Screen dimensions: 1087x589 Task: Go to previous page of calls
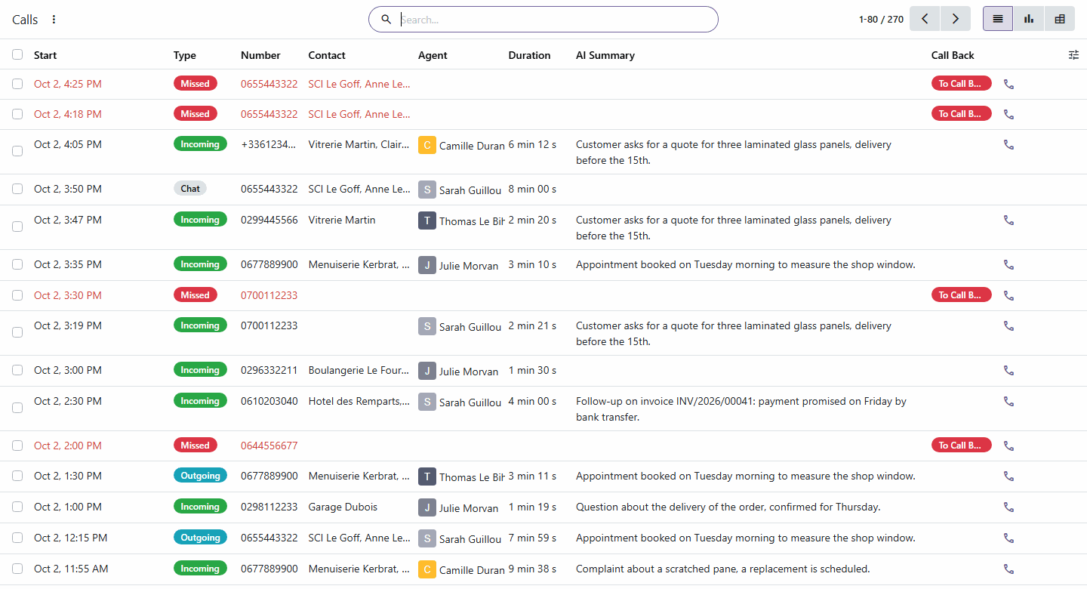tap(925, 19)
